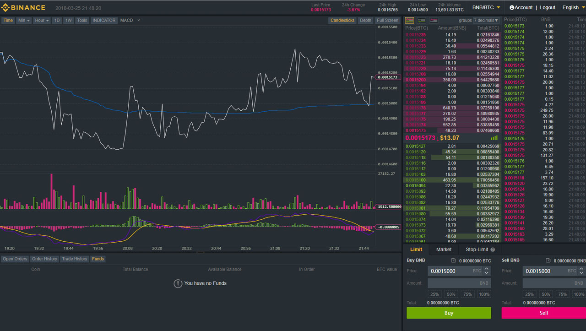Screen dimensions: 586x331
Task: Click the depth chart bars icon near last price
Action: tap(494, 138)
